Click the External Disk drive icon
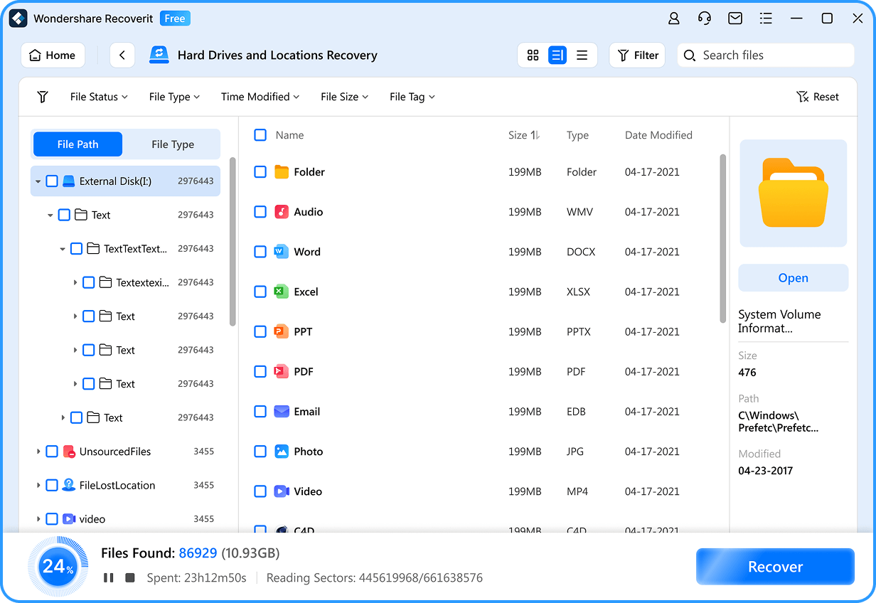Screen dimensions: 876x603 [69, 181]
